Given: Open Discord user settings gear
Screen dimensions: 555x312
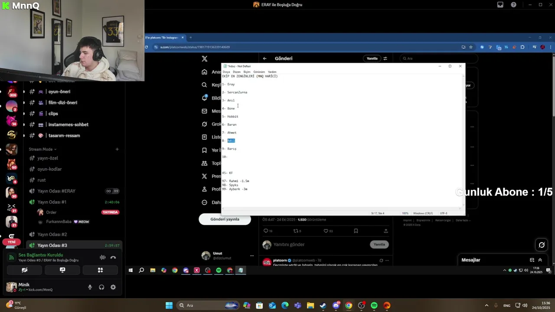Looking at the screenshot, I should (113, 287).
